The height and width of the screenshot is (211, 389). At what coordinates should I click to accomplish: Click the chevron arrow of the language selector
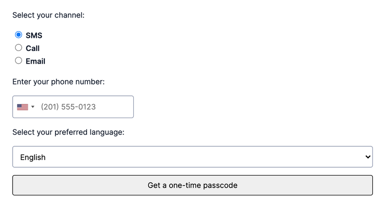[368, 157]
